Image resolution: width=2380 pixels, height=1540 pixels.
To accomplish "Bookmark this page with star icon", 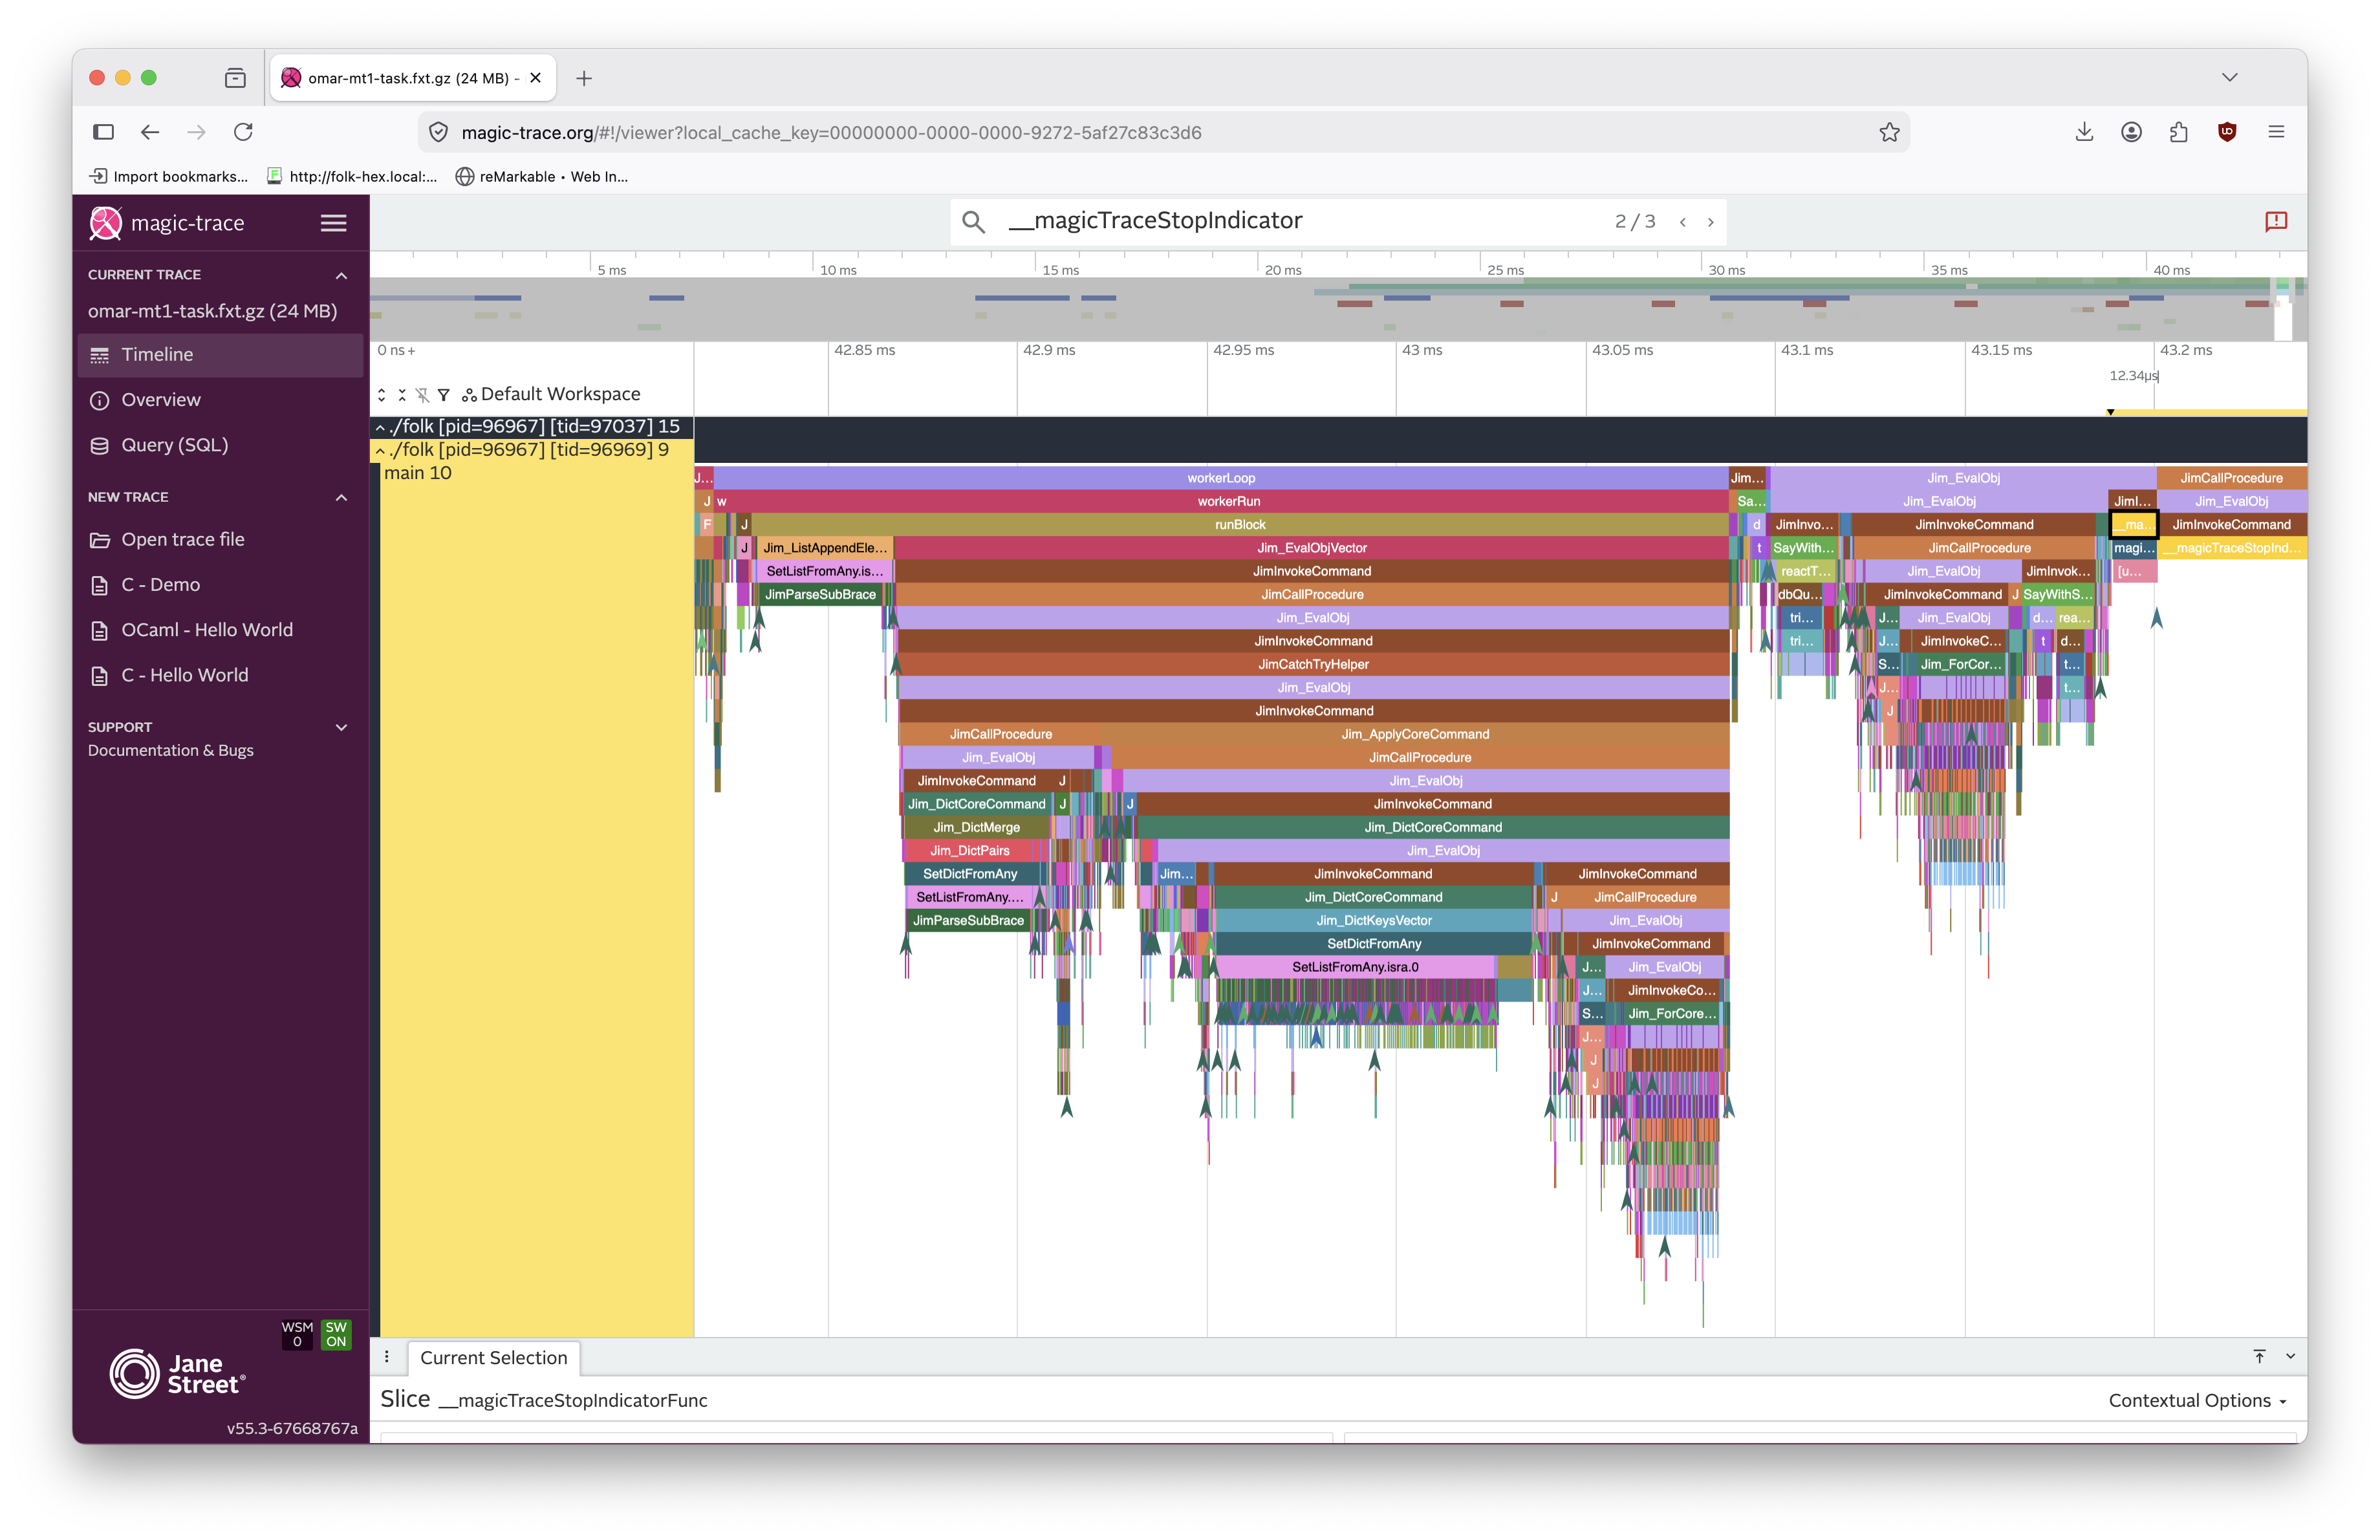I will [1888, 132].
